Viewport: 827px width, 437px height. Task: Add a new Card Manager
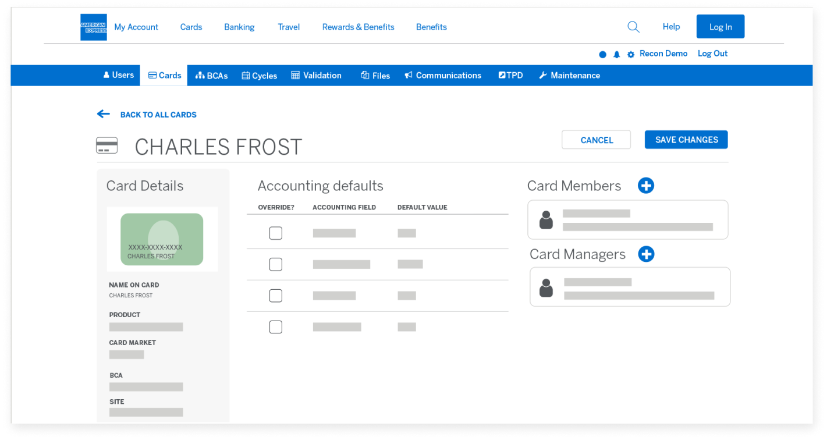(x=646, y=254)
